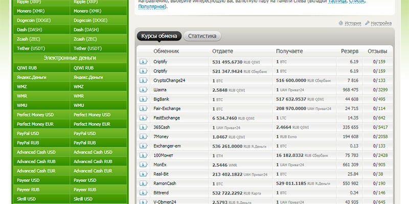The height and width of the screenshot is (204, 409).
Task: Switch to the Курсы обмена tab
Action: [159, 36]
